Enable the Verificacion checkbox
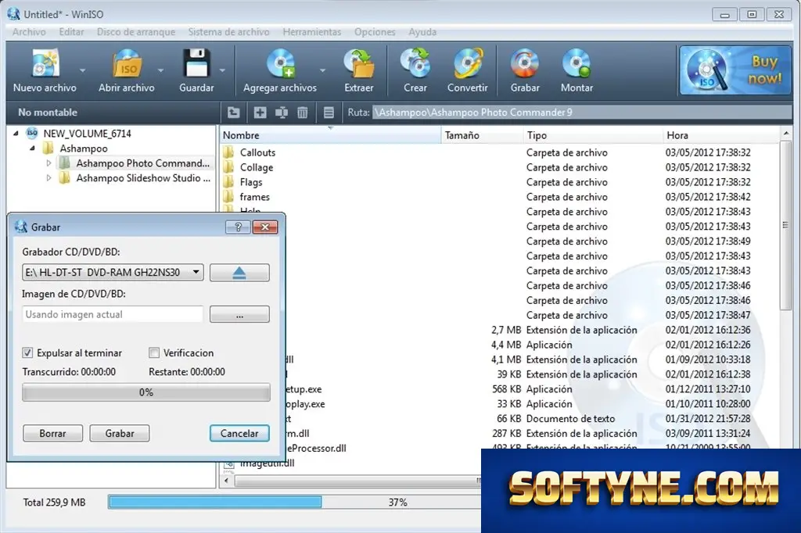 tap(154, 352)
